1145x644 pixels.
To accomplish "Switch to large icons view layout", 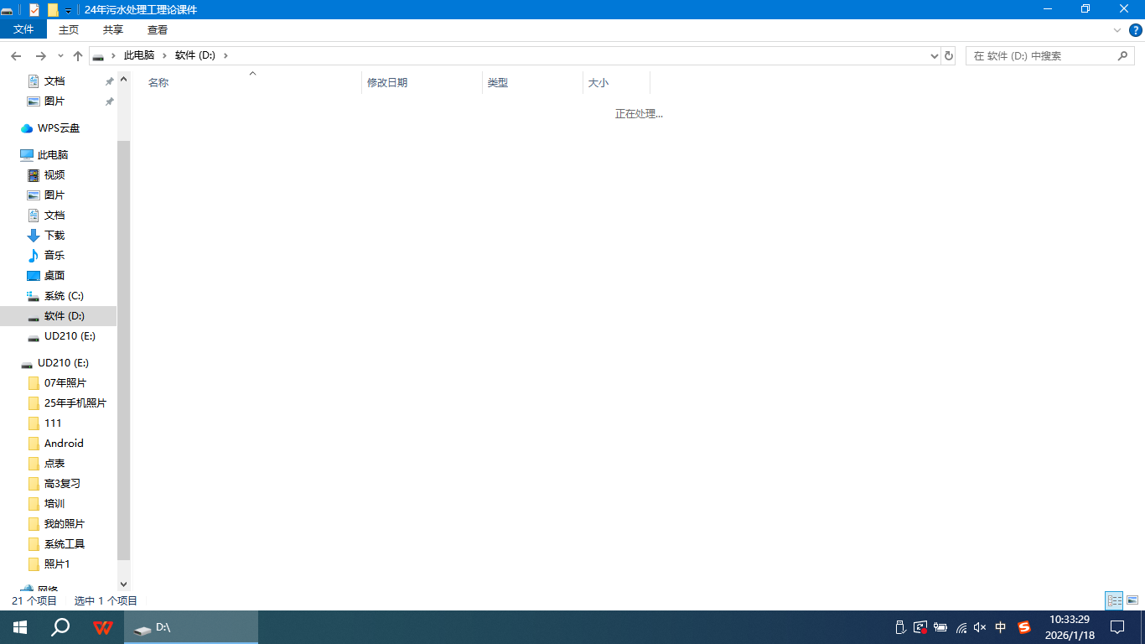I will click(x=1132, y=600).
